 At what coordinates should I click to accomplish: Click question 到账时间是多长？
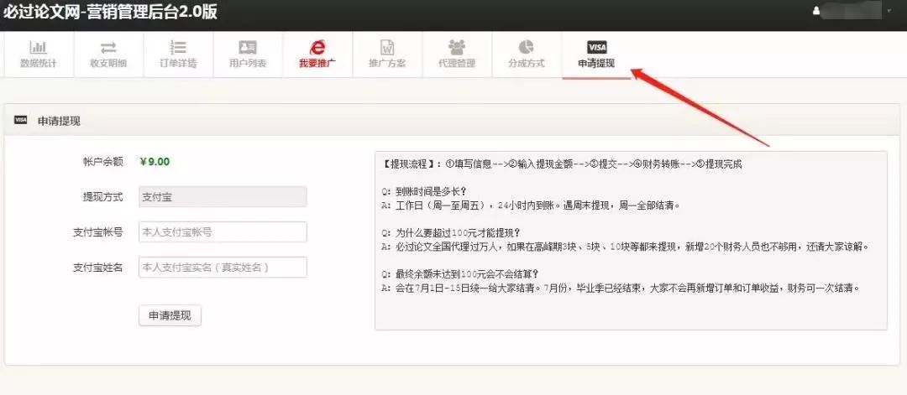[x=424, y=194]
